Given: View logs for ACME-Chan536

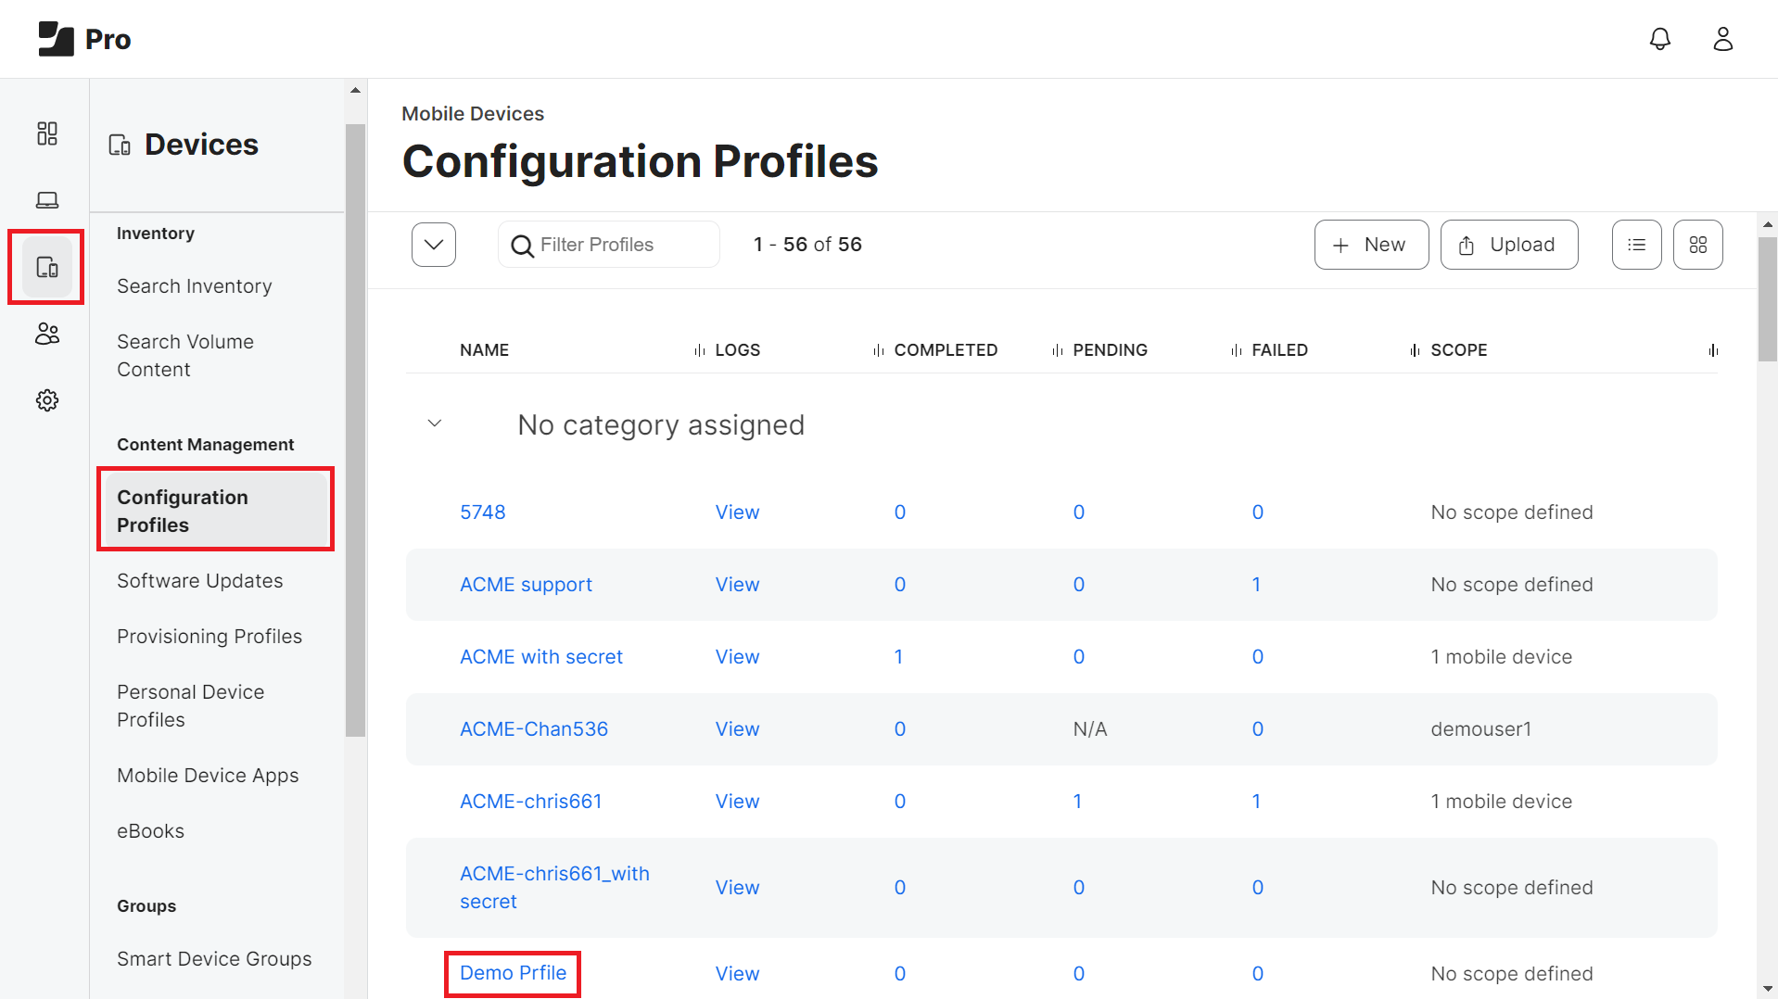Looking at the screenshot, I should pyautogui.click(x=737, y=729).
